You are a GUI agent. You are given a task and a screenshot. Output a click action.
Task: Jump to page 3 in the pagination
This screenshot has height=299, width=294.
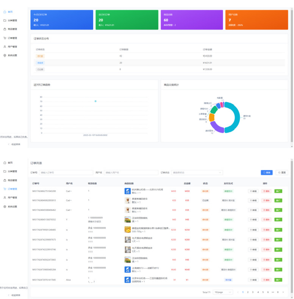(253, 292)
